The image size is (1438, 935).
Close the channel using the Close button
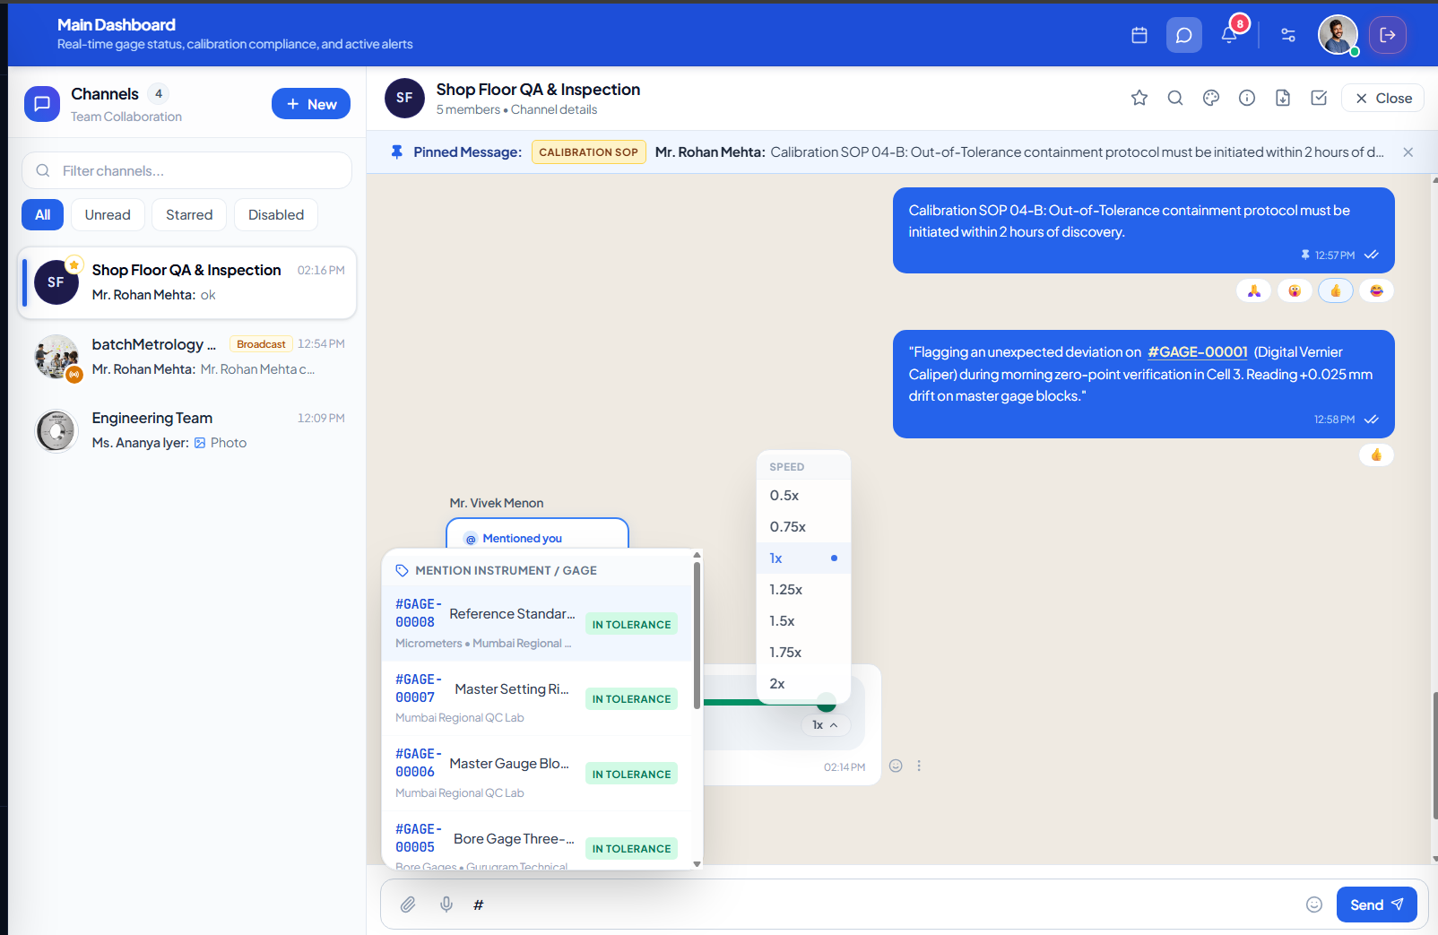tap(1382, 98)
